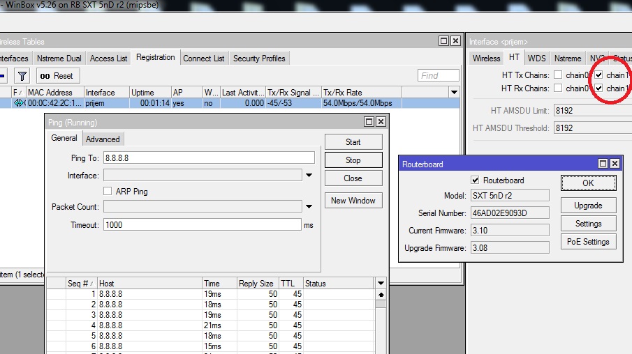Enable HT Rx Chains chain0
This screenshot has width=632, height=354.
coord(558,88)
